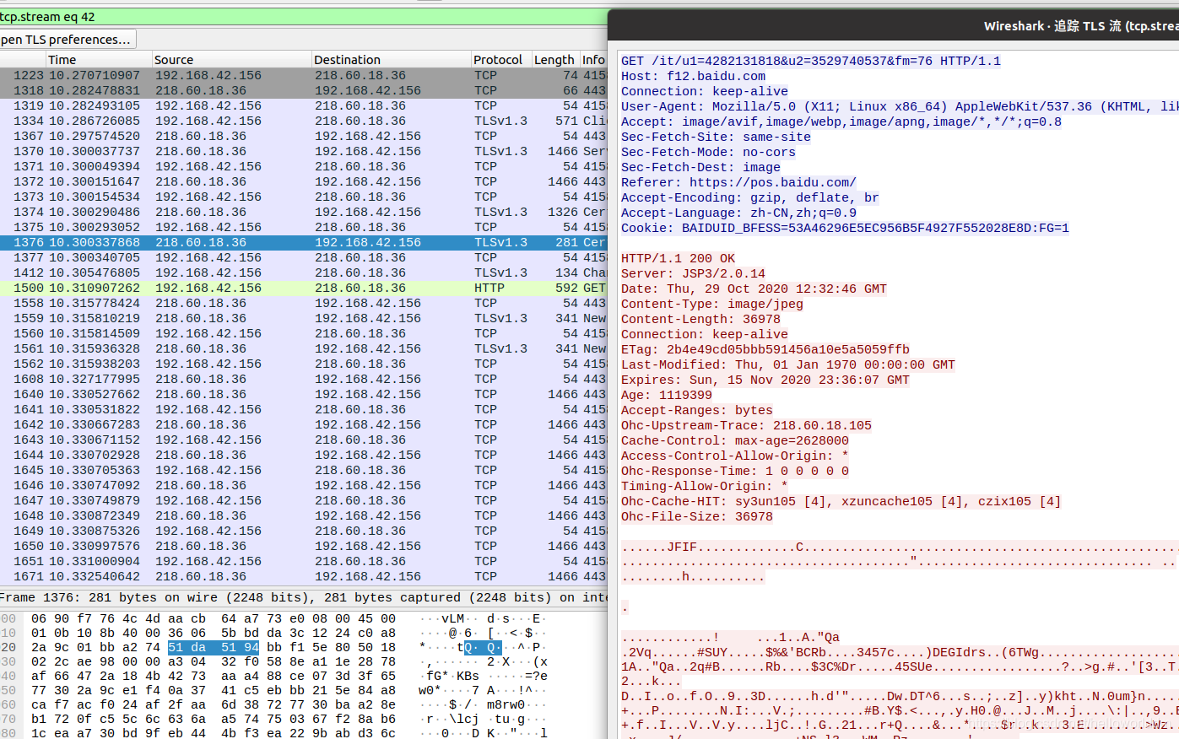Select packet 1367 row

coord(304,136)
